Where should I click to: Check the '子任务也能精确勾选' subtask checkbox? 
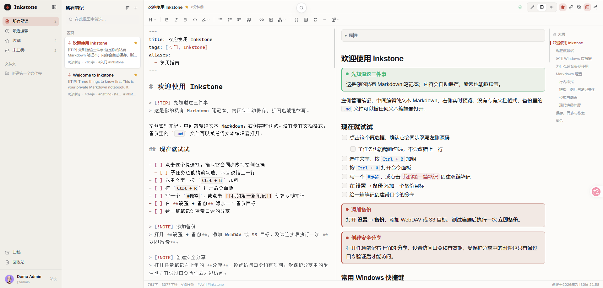point(353,149)
